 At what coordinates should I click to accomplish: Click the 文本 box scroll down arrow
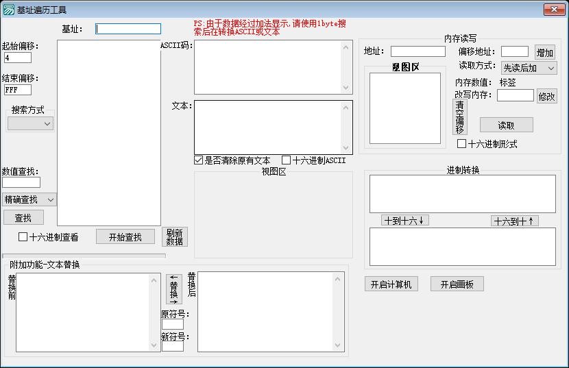[346, 148]
